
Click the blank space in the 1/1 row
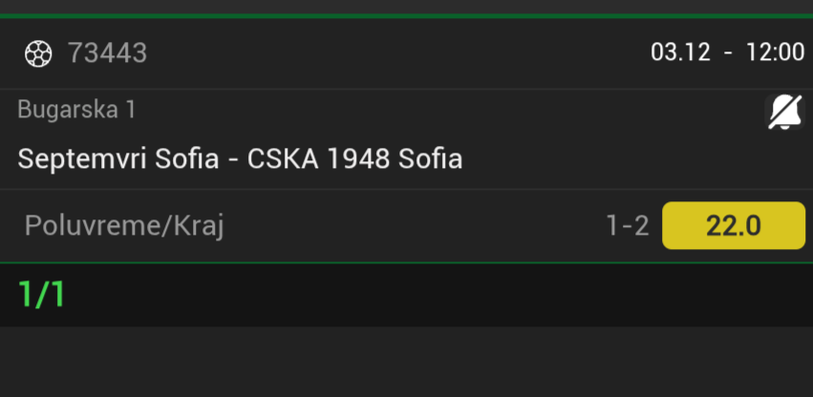[x=430, y=295]
